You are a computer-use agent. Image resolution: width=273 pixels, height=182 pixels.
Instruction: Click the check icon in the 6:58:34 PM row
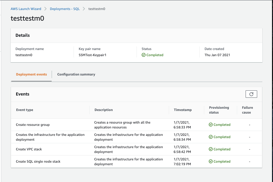click(x=211, y=137)
